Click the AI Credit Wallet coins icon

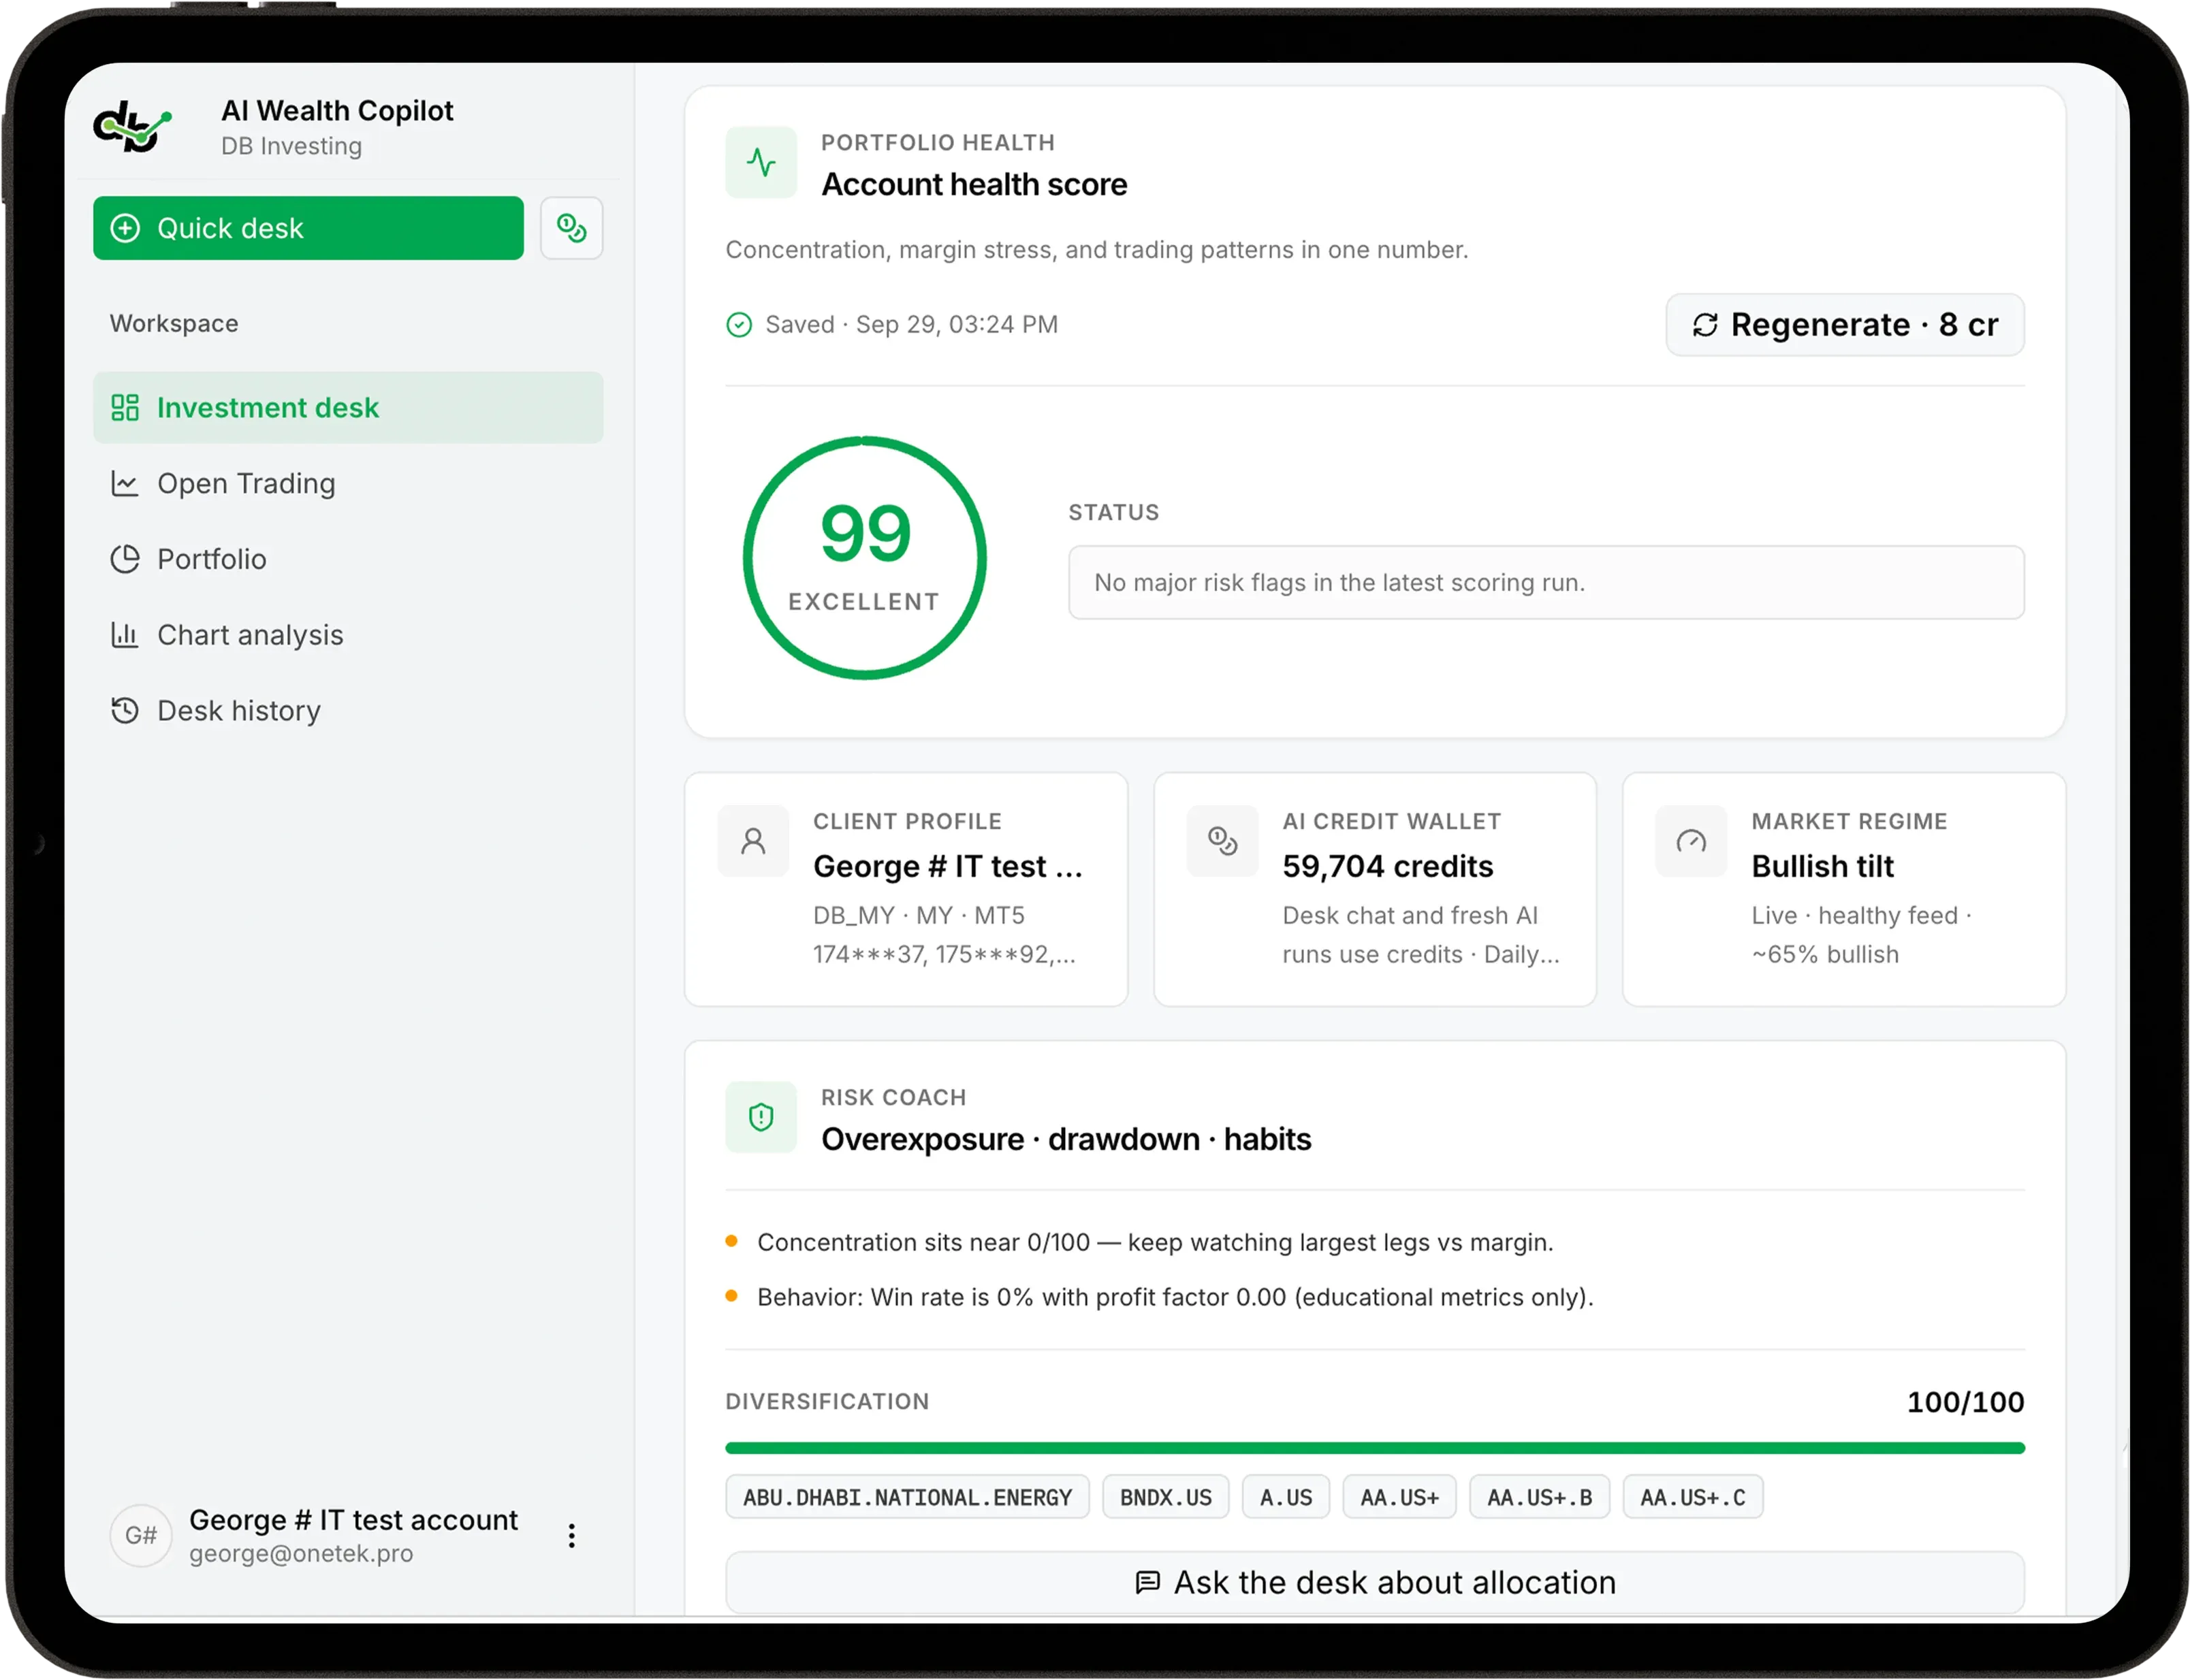pyautogui.click(x=1222, y=841)
